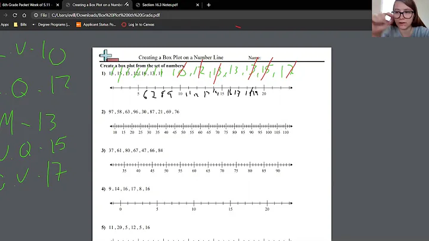The height and width of the screenshot is (241, 429).
Task: Click problem 5 numbers 11, 20, 5, 12, 5, 16
Action: coord(129,227)
